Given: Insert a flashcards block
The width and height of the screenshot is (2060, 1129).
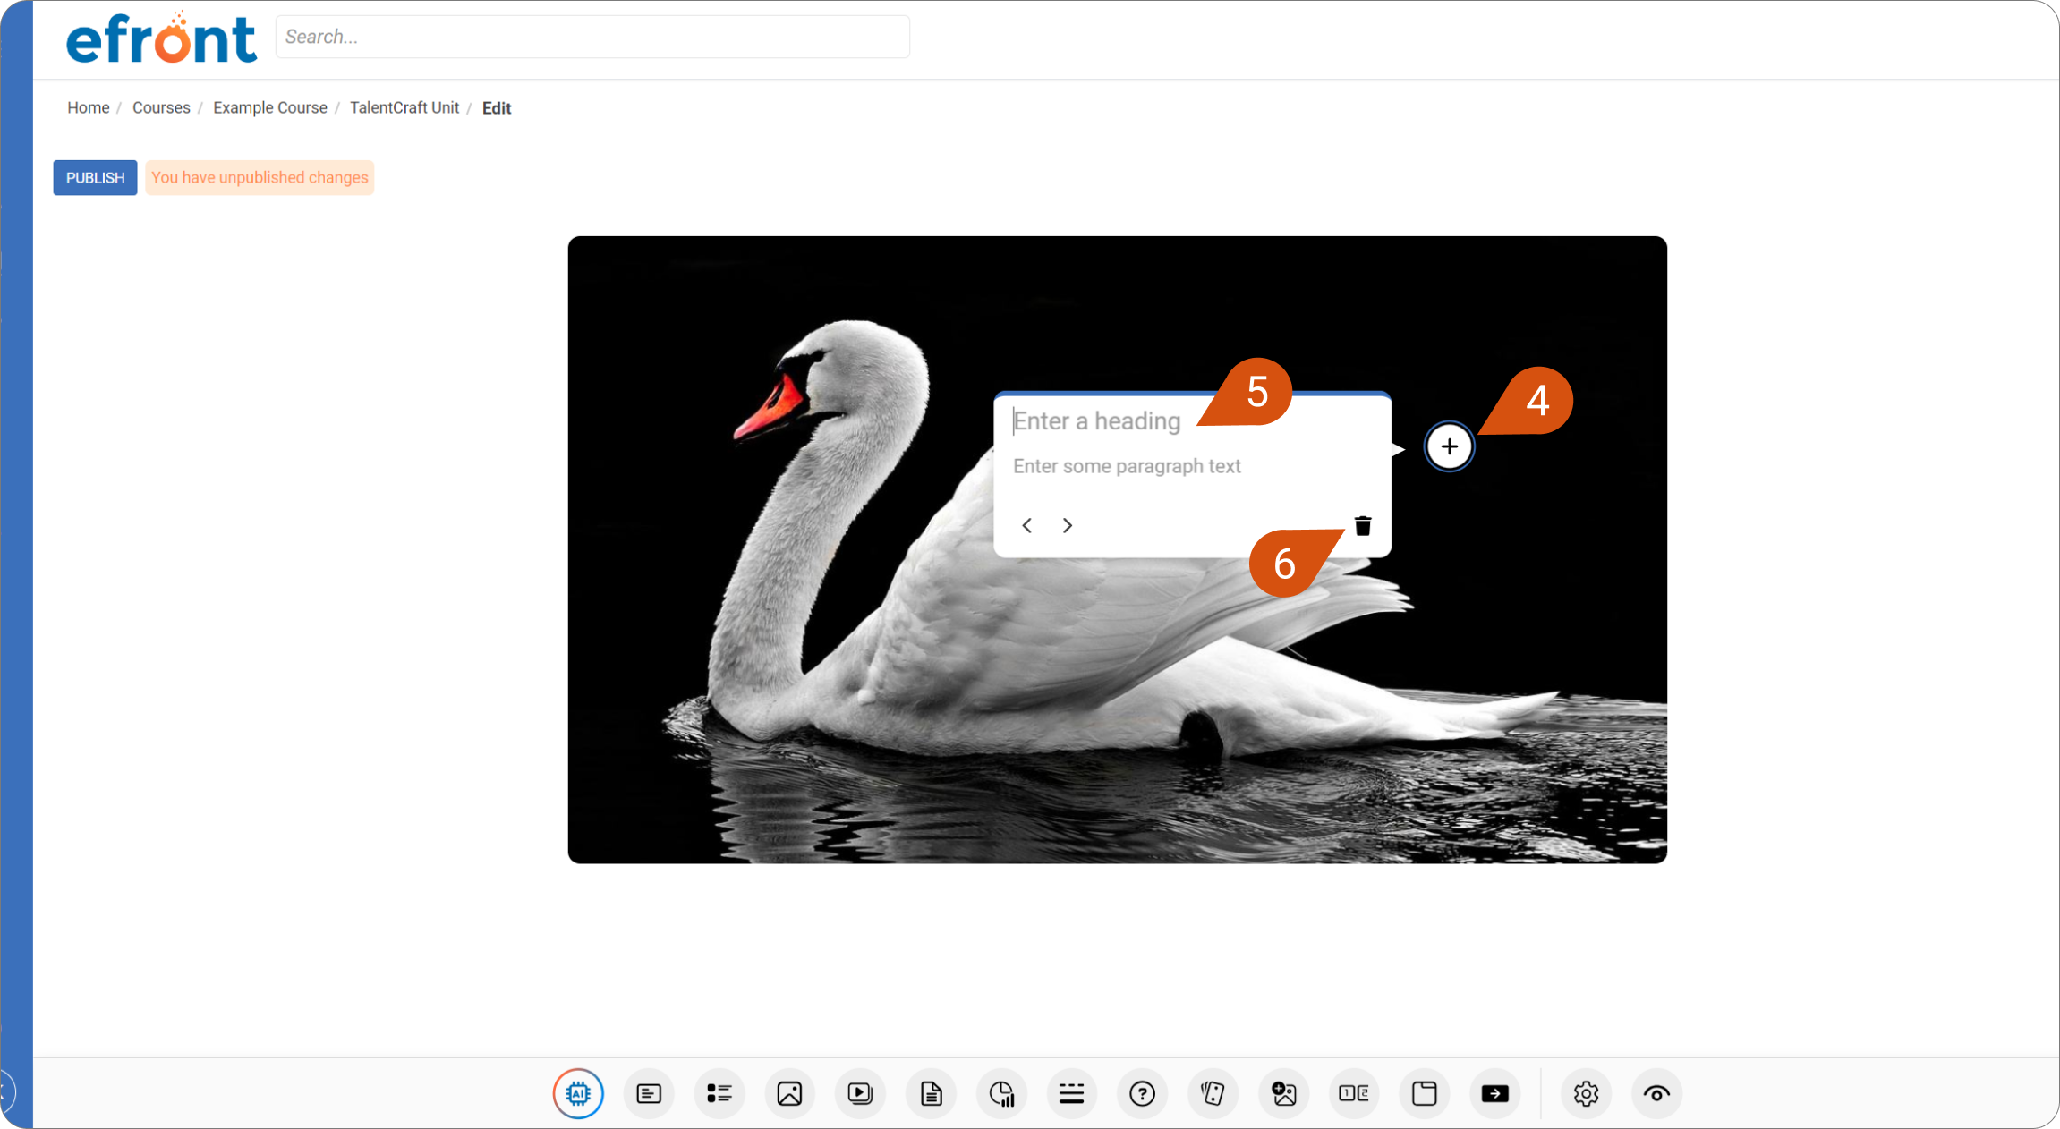Looking at the screenshot, I should 1213,1093.
